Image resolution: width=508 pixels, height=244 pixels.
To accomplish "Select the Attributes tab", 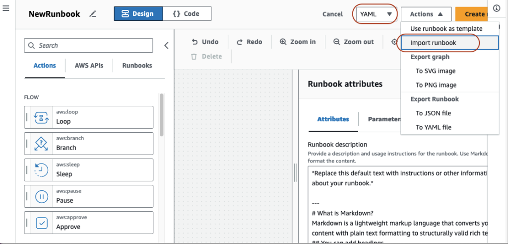I will pos(333,119).
